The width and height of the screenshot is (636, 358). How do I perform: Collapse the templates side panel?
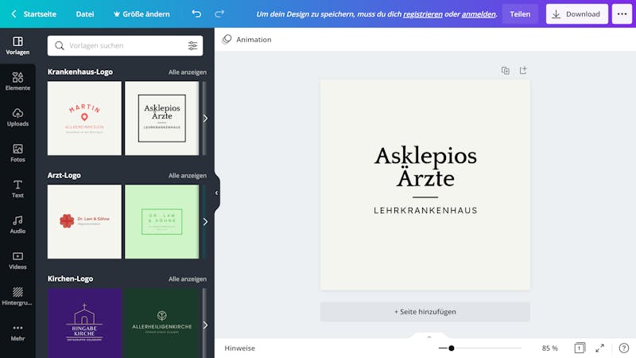(x=216, y=193)
